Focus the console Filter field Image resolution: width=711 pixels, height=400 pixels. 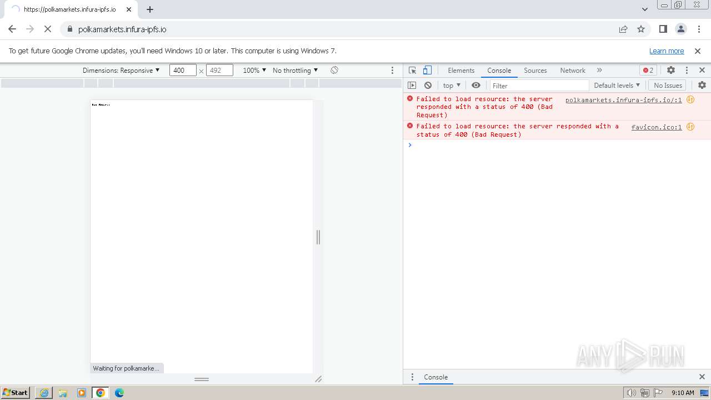[x=539, y=85]
